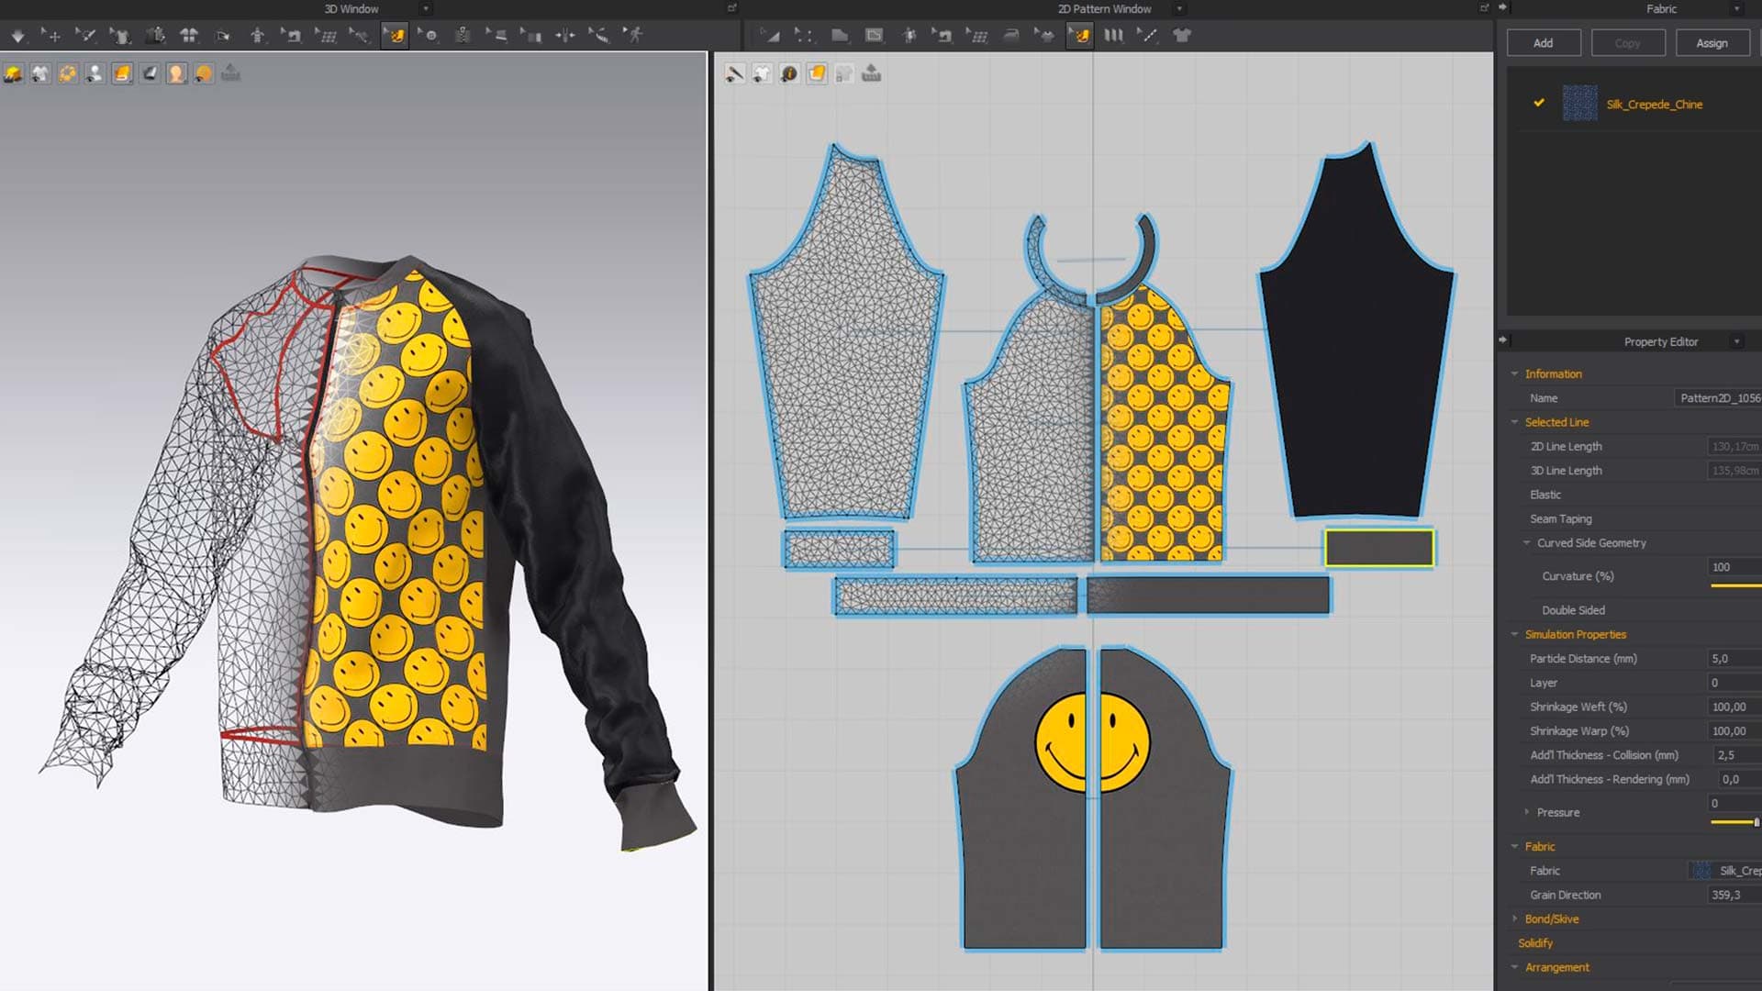
Task: Activate the highlighted Edit Texture tool in 3D toolbar
Action: point(395,36)
